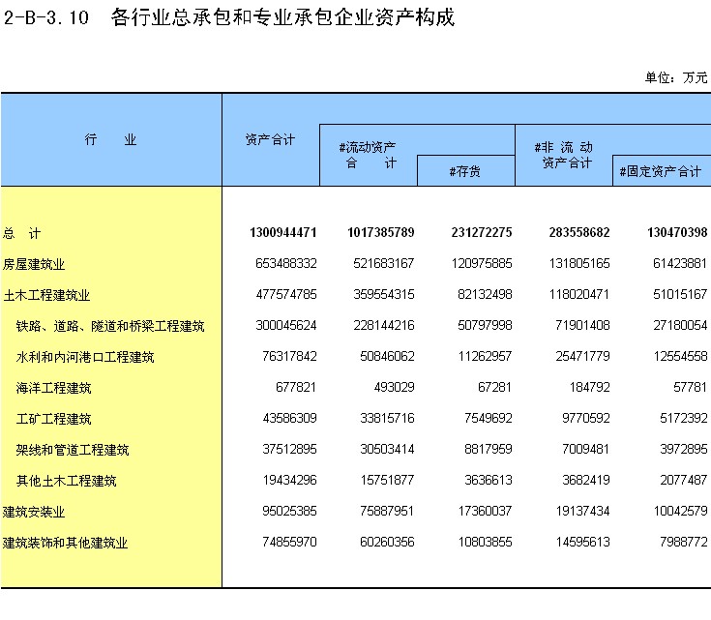Image resolution: width=711 pixels, height=620 pixels.
Task: Select cell 677821 in 海洋工程建筑 row
Action: coord(296,387)
